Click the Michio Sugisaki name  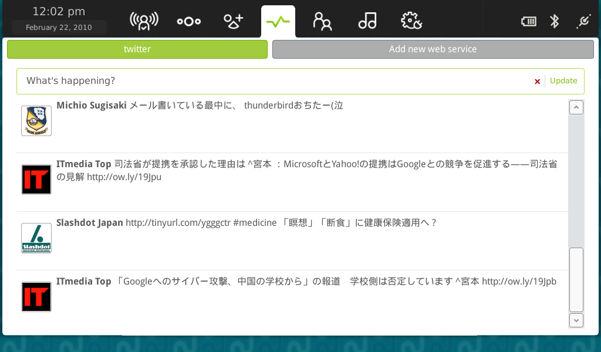coord(91,106)
